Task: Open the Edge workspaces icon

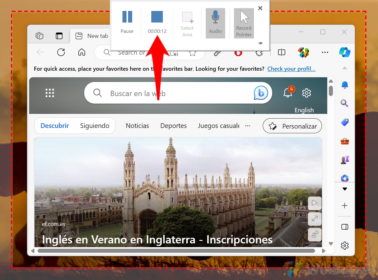Action: [x=39, y=36]
